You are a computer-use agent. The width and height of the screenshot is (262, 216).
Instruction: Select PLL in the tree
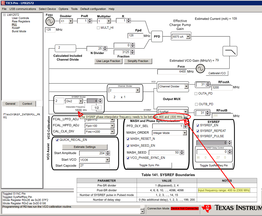[x=14, y=25]
